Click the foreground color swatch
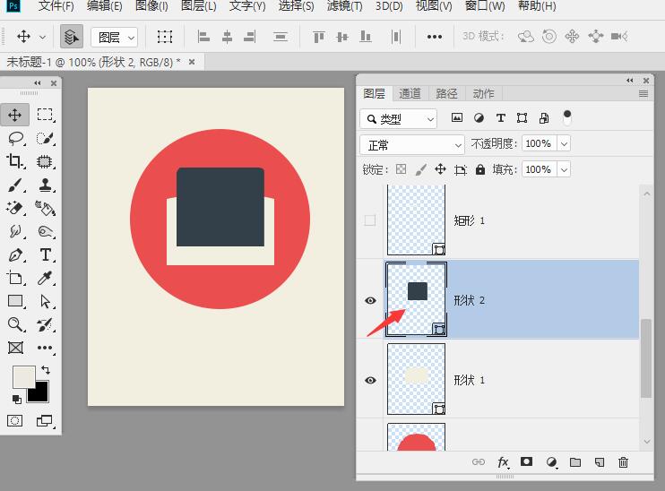The width and height of the screenshot is (665, 491). (x=22, y=376)
